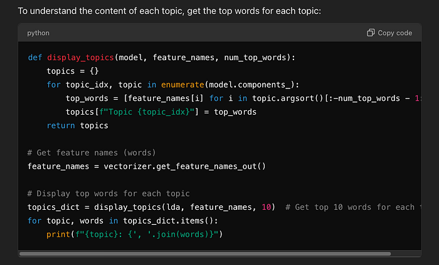Viewport: 439px width, 265px height.
Task: Click the horizontal scrollbar thumb below code
Action: pos(205,254)
